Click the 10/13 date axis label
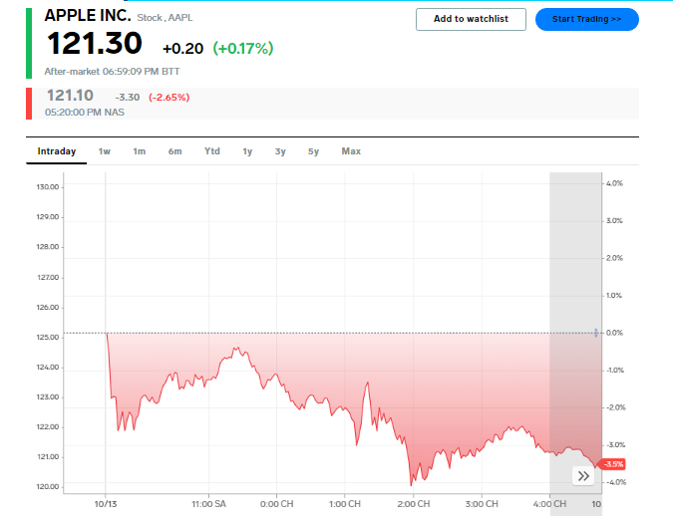Viewport: 673px width, 525px height. [106, 504]
